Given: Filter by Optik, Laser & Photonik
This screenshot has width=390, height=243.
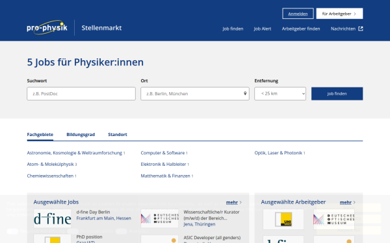Looking at the screenshot, I should (x=278, y=153).
